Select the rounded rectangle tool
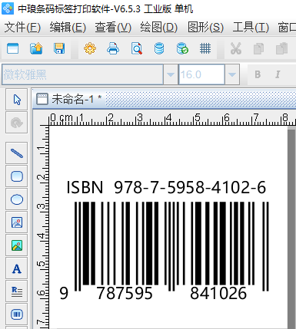296x329 pixels. 17,176
